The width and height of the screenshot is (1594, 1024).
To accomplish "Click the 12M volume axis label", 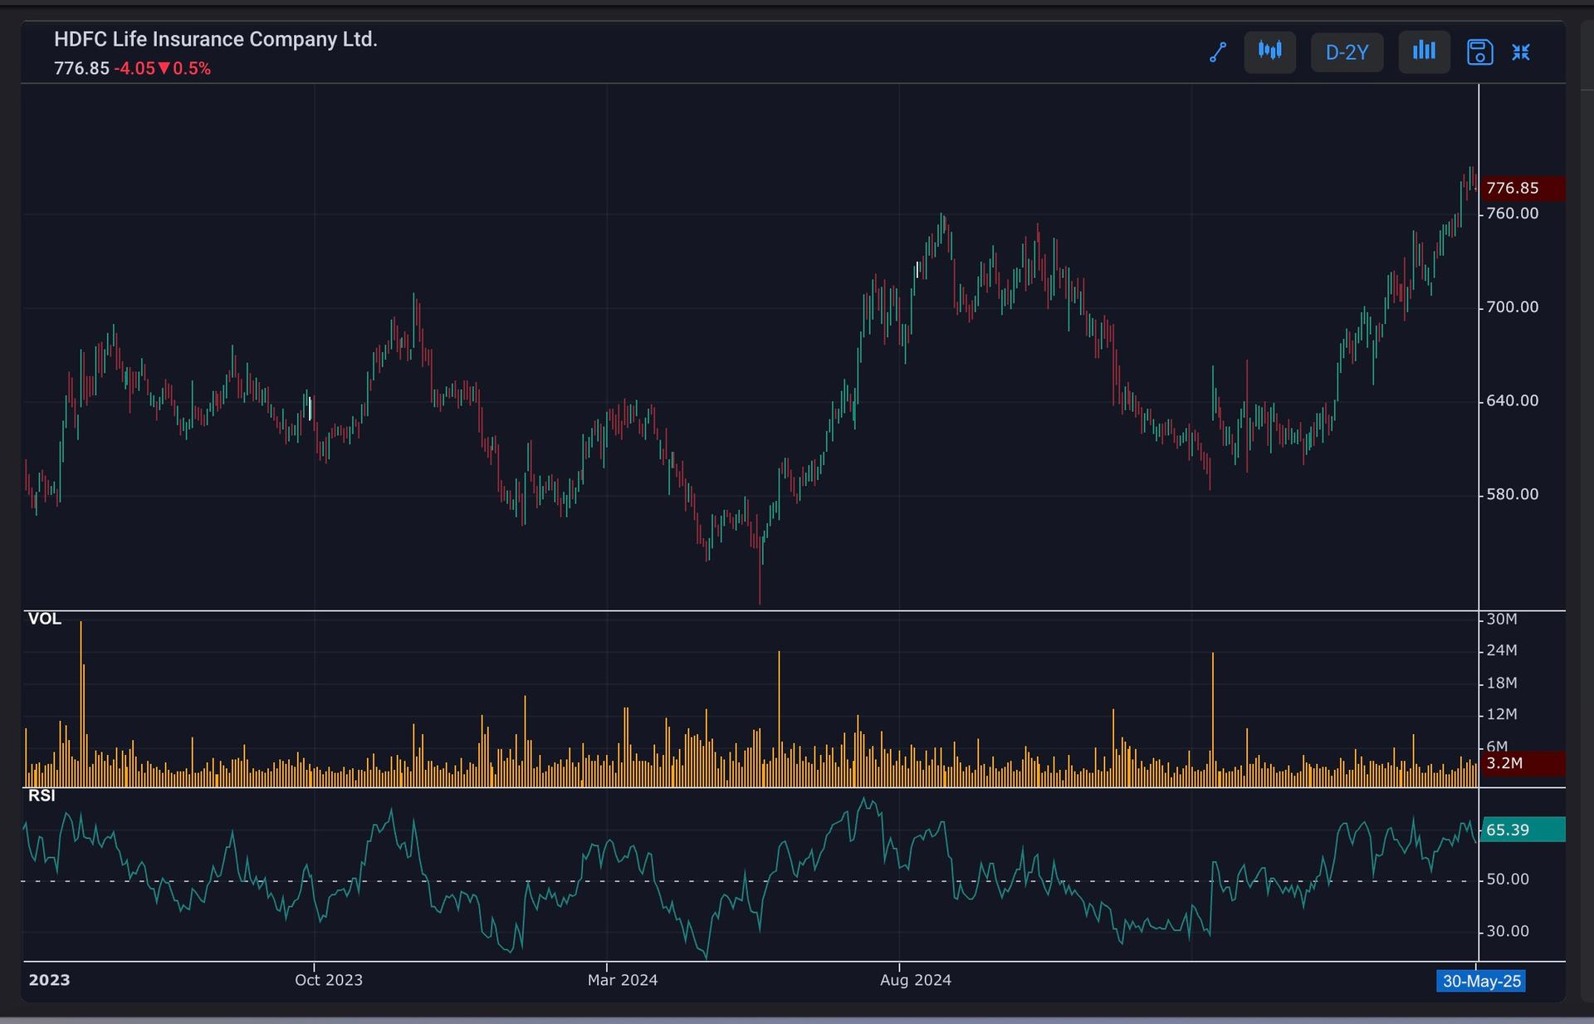I will click(1502, 714).
